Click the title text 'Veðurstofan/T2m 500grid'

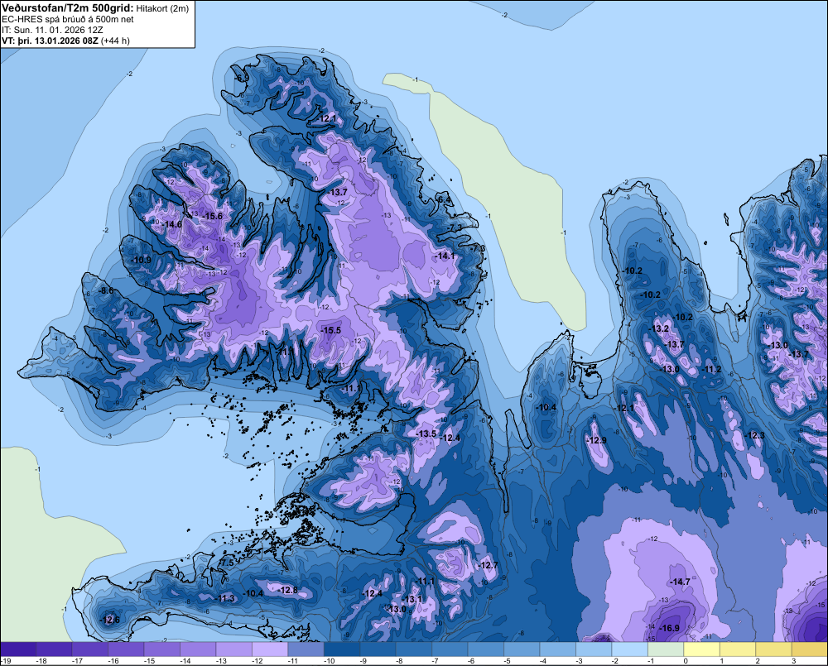point(68,8)
